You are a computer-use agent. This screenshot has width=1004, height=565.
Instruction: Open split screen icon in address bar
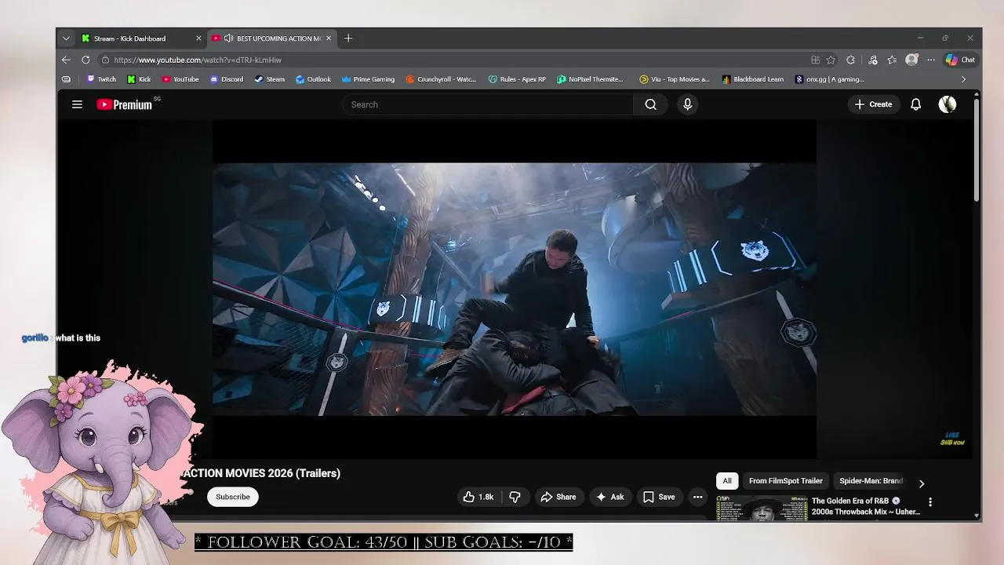[816, 60]
